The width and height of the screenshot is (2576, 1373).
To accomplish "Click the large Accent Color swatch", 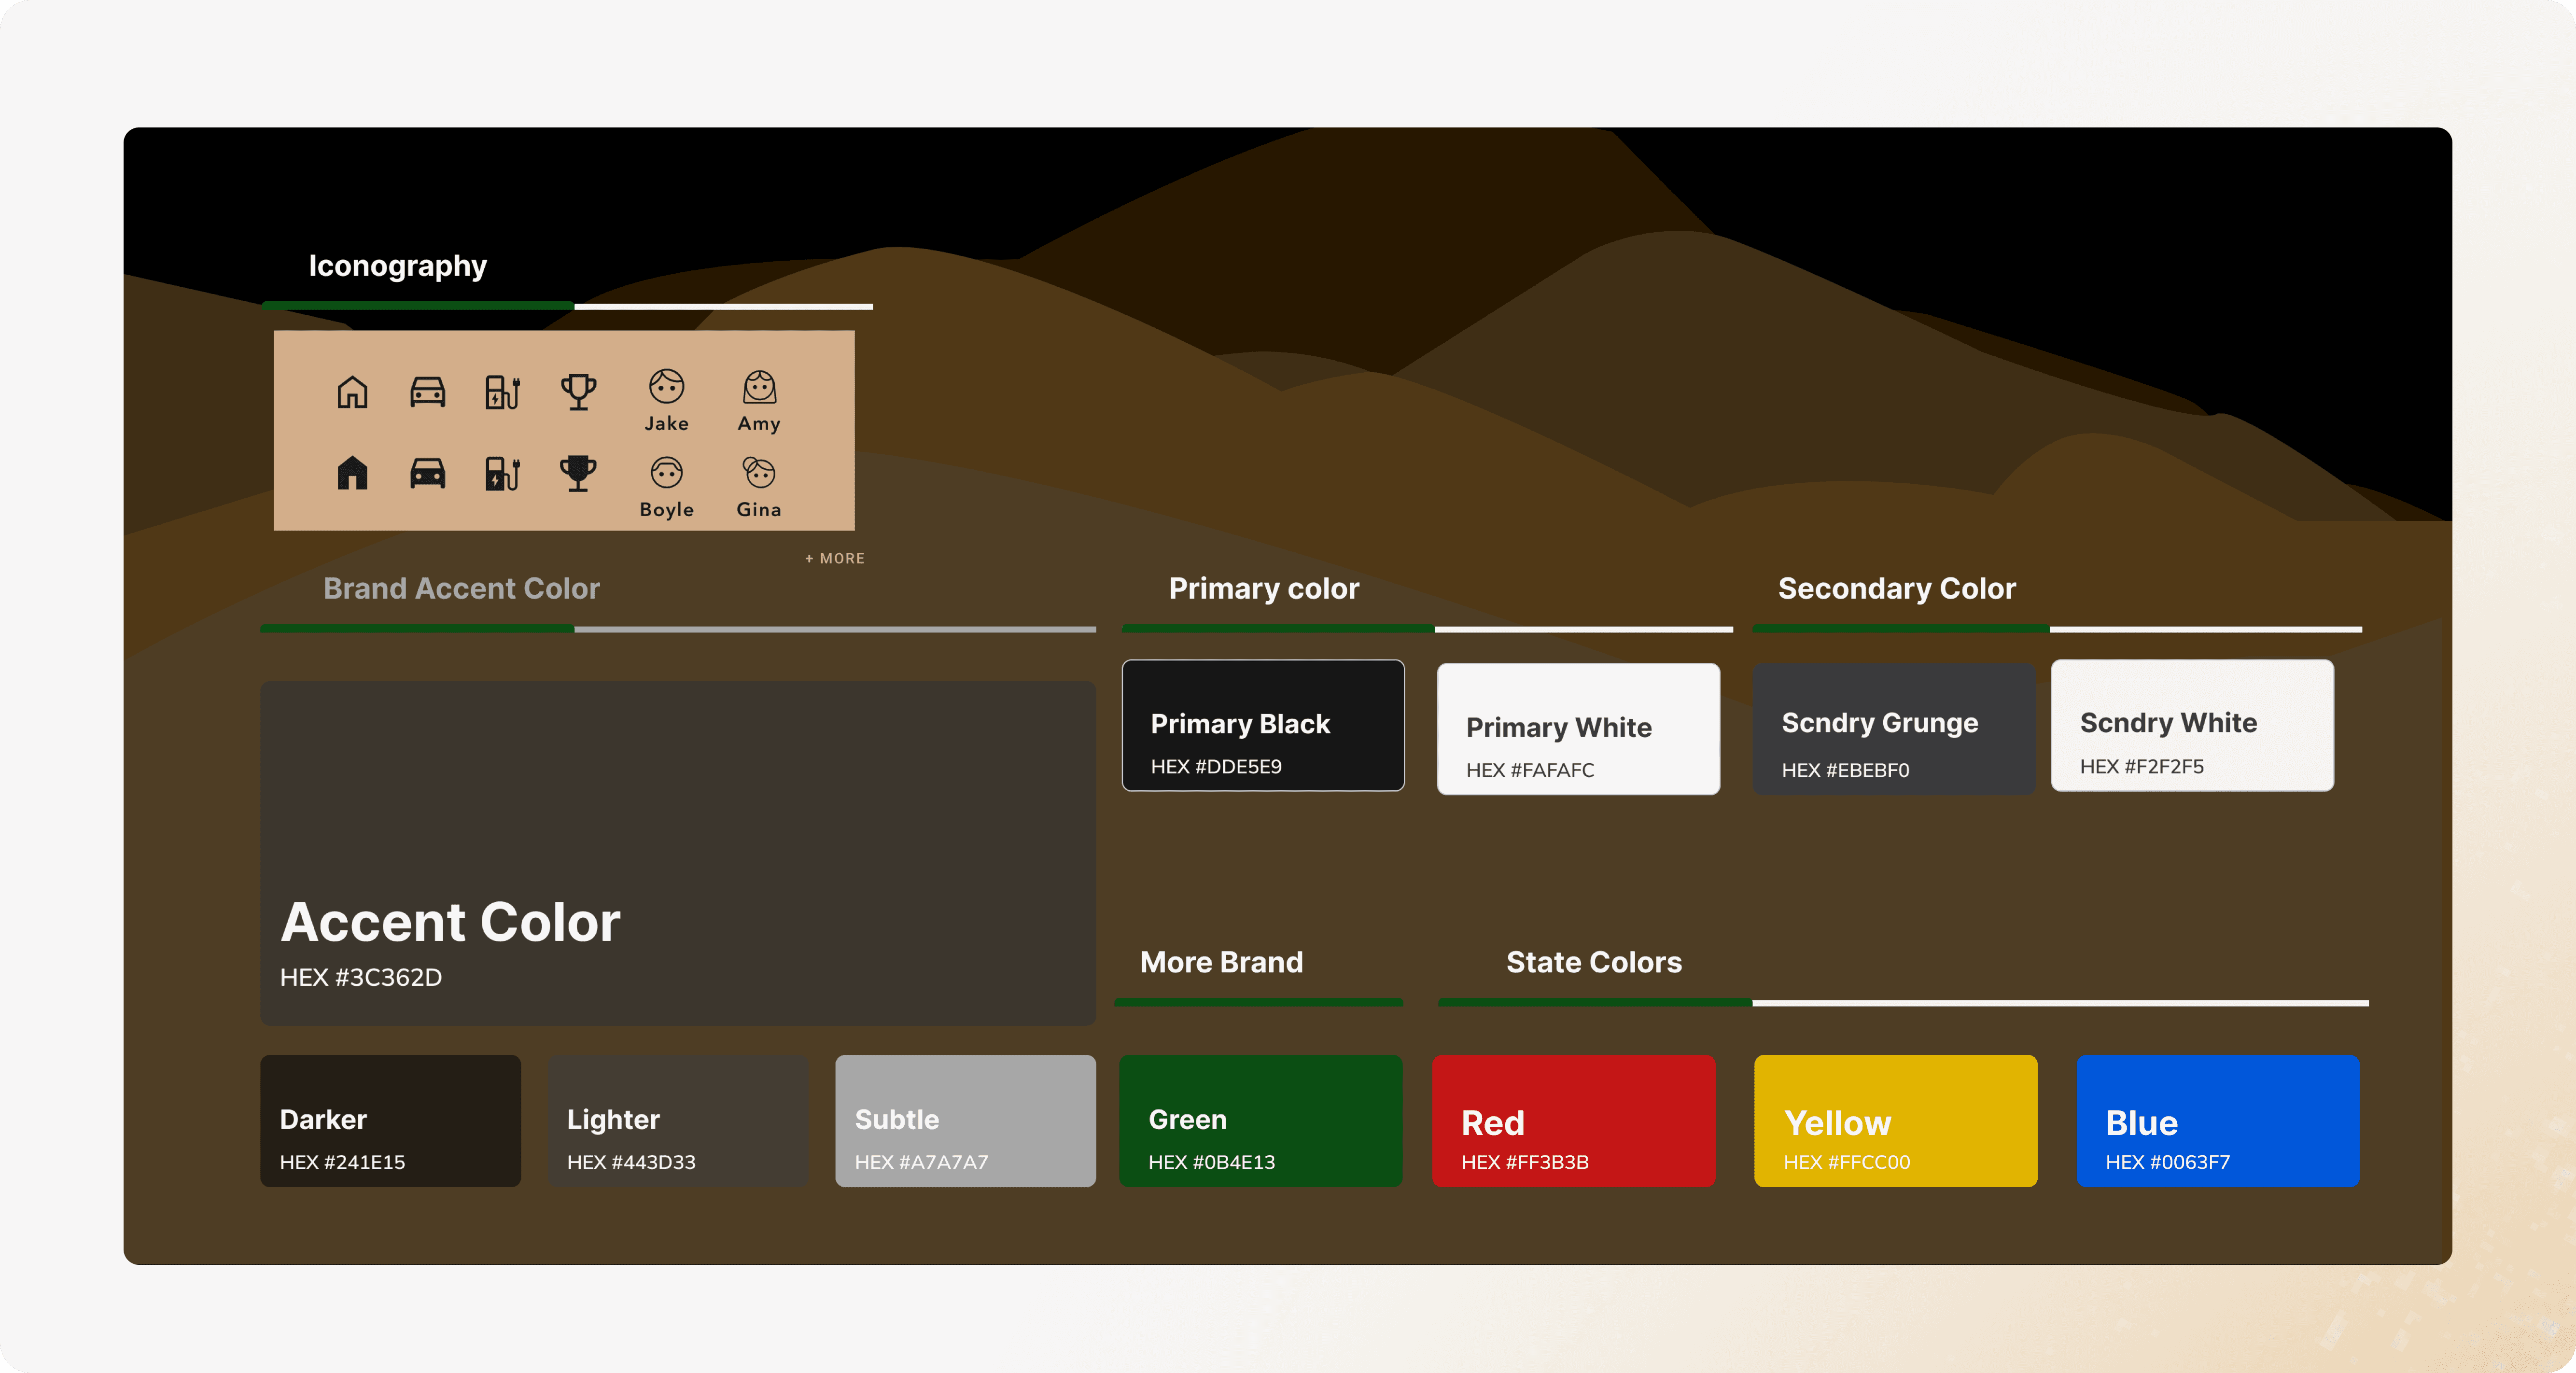I will click(x=677, y=852).
